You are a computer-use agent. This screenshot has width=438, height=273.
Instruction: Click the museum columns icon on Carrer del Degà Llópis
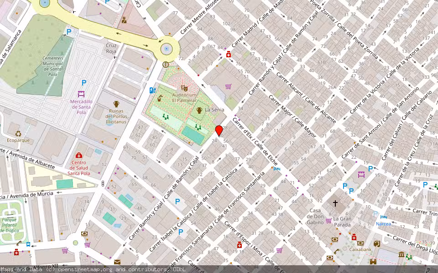point(401,255)
